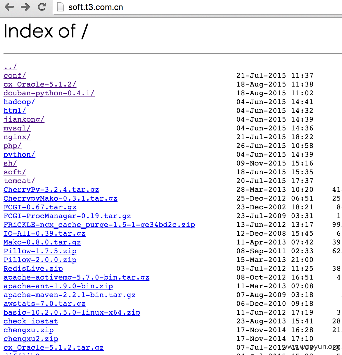Image resolution: width=342 pixels, height=355 pixels.
Task: Click the browser forward arrow
Action: [25, 7]
